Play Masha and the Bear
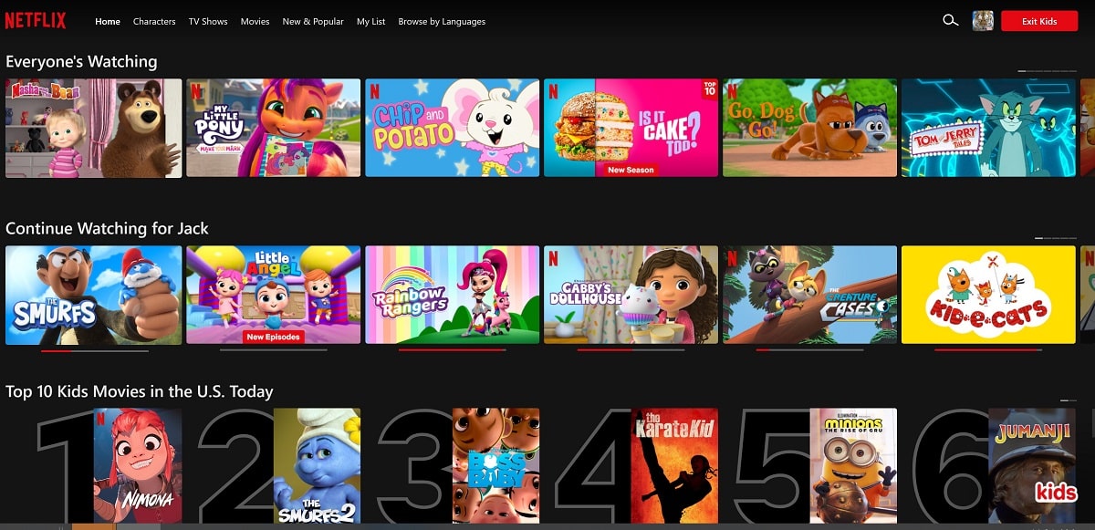Screen dimensions: 1095x530 94,128
